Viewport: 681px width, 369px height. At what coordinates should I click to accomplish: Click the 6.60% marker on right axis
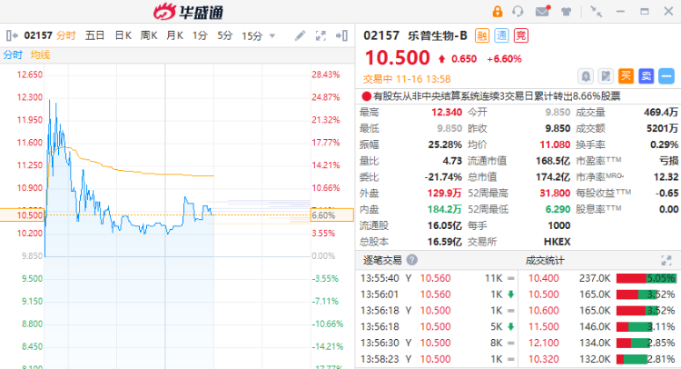tap(331, 215)
